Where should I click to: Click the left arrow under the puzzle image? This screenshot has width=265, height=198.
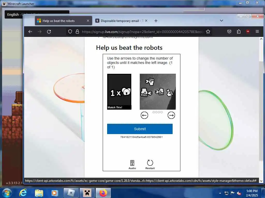pos(144,115)
